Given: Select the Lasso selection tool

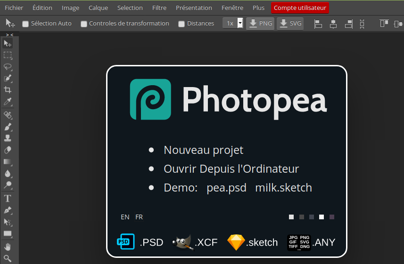Looking at the screenshot, I should (8, 67).
